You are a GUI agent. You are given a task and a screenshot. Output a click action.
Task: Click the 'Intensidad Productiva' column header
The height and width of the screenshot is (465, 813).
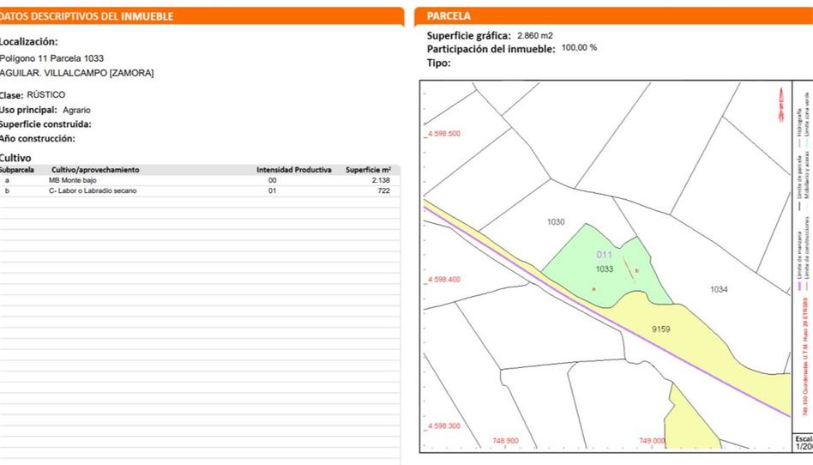[294, 170]
